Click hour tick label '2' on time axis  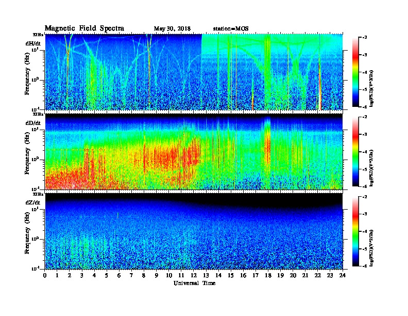click(70, 275)
